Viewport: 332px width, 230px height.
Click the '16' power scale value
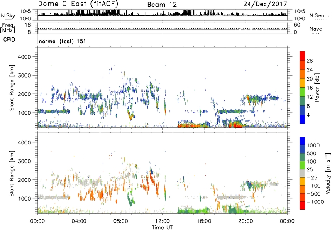tap(310, 88)
